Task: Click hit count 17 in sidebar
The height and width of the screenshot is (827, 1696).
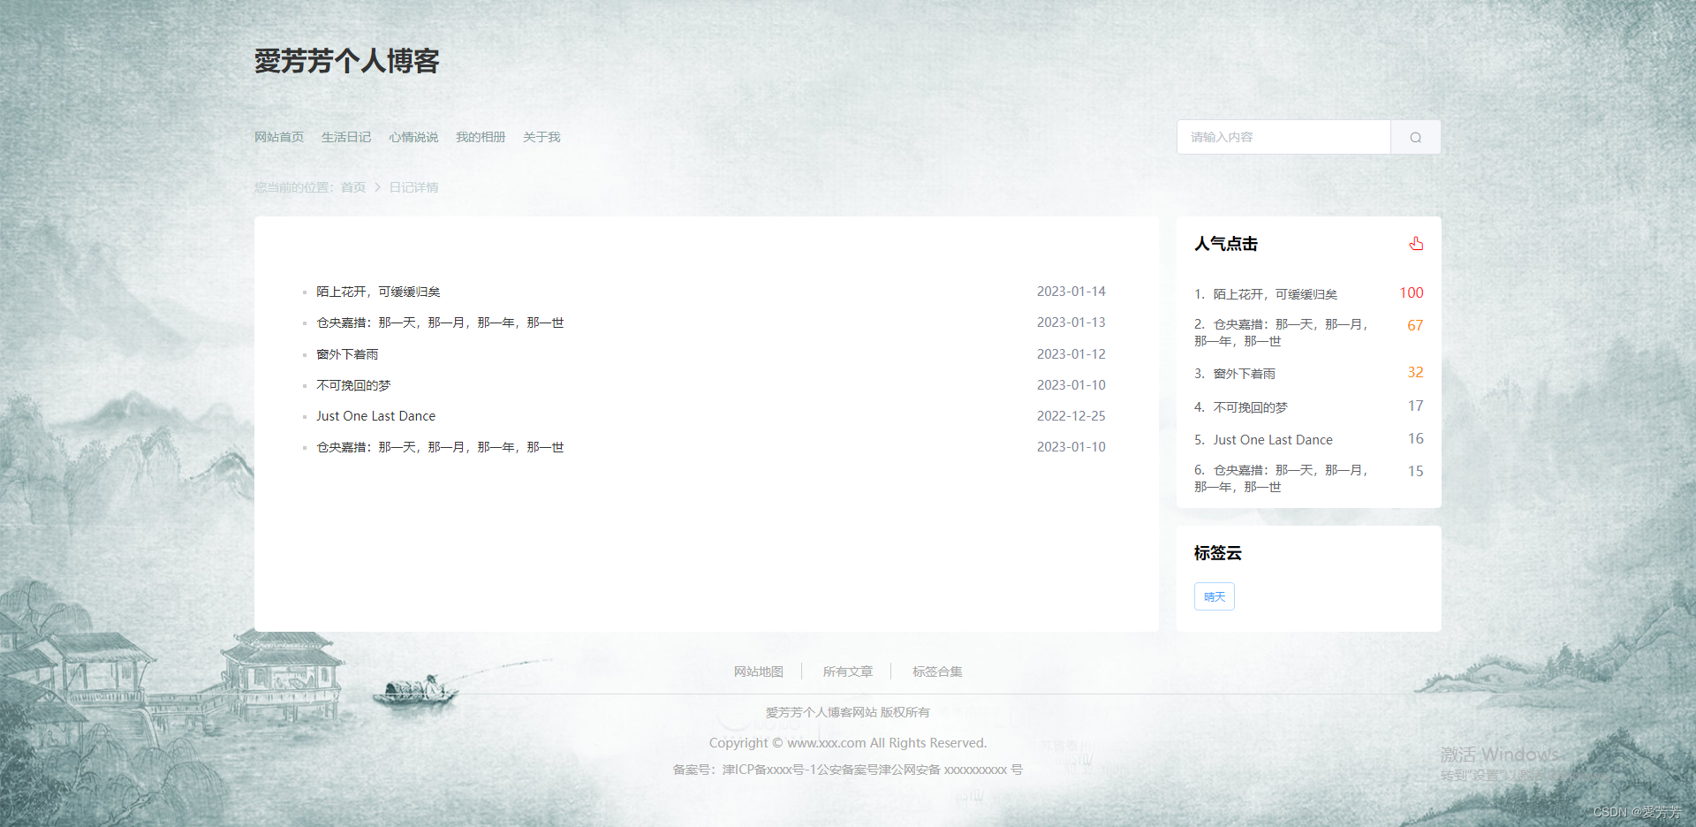Action: tap(1415, 406)
